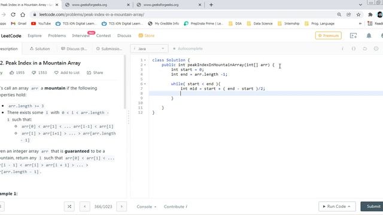
Task: Click the code format braces icon
Action: pos(354,49)
